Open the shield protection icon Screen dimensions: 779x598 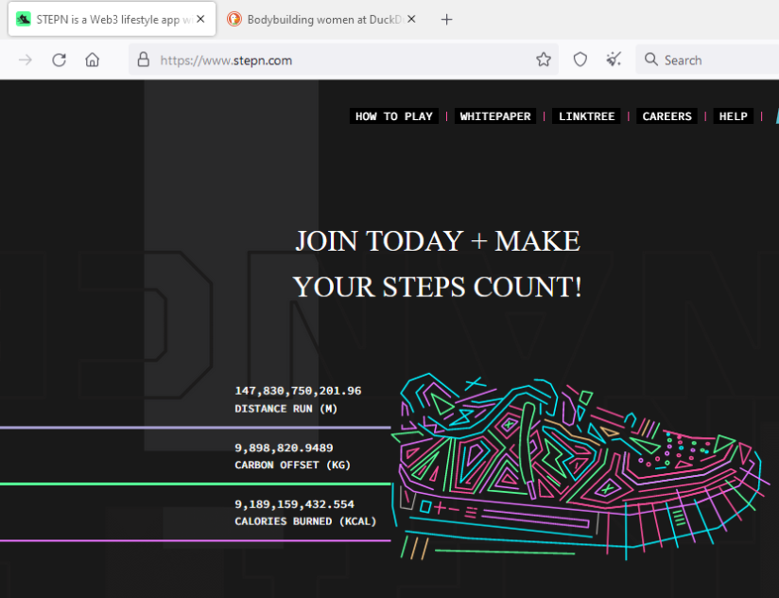(x=580, y=60)
